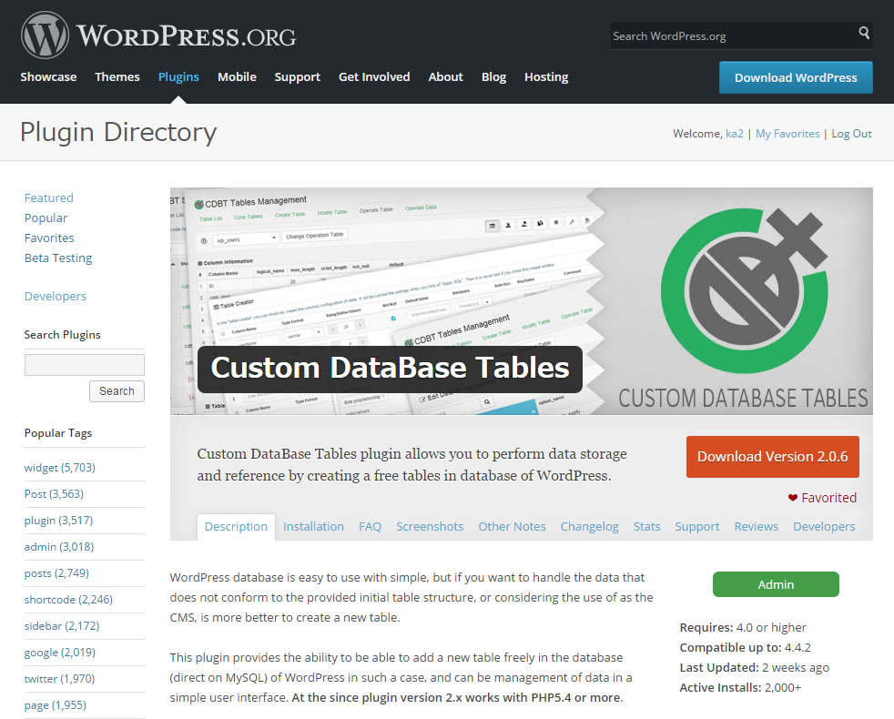Switch to the Screenshots tab
Image resolution: width=894 pixels, height=719 pixels.
430,526
